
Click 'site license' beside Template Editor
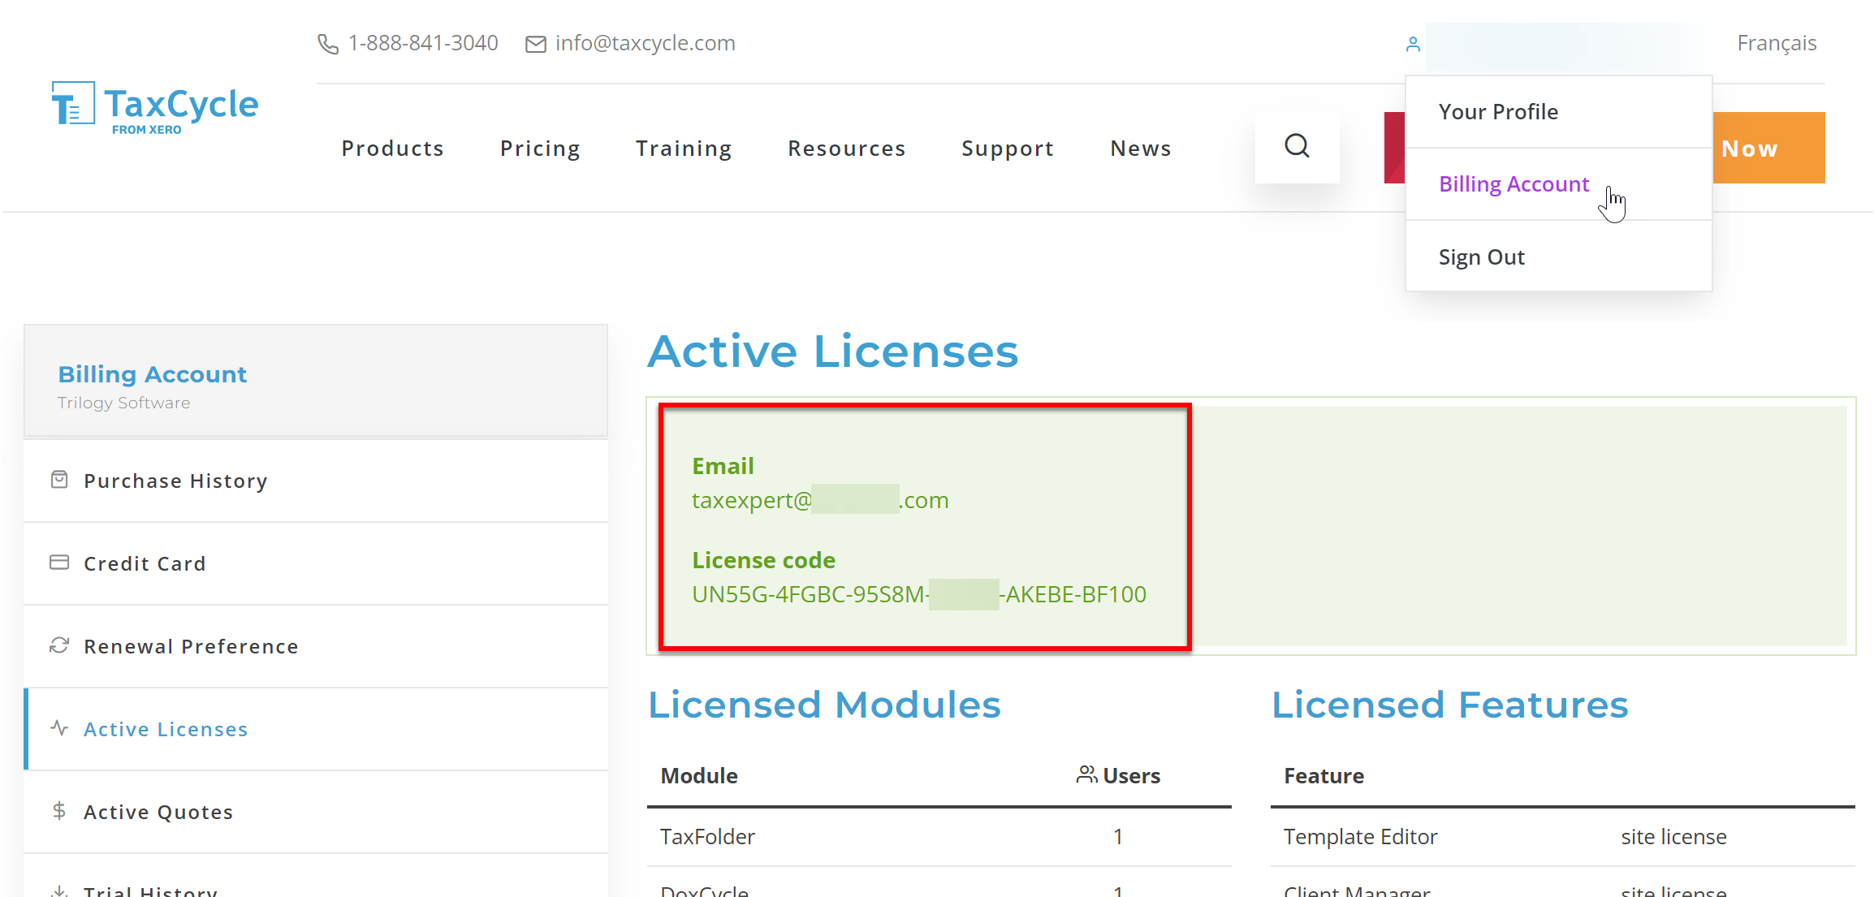click(x=1673, y=837)
